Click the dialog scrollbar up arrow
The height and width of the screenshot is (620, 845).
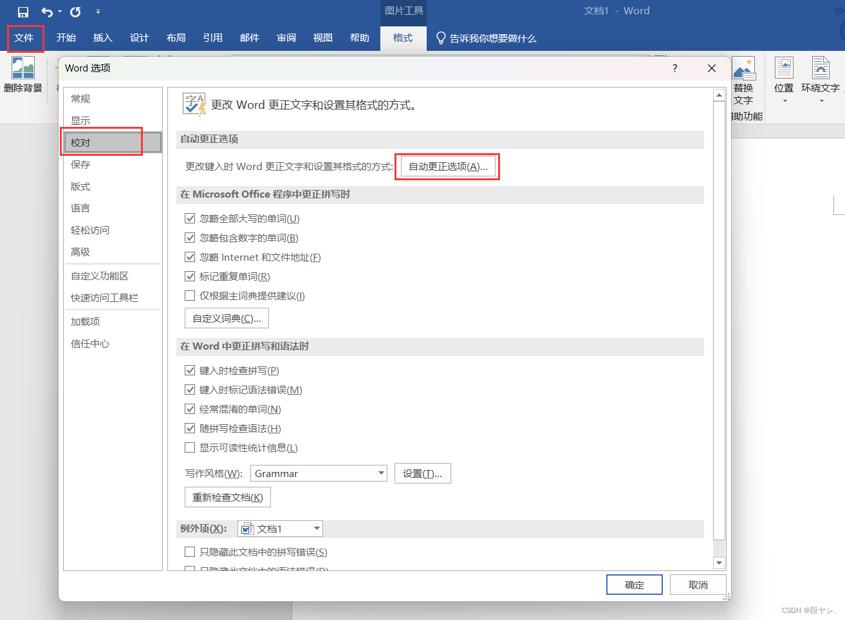click(x=720, y=95)
